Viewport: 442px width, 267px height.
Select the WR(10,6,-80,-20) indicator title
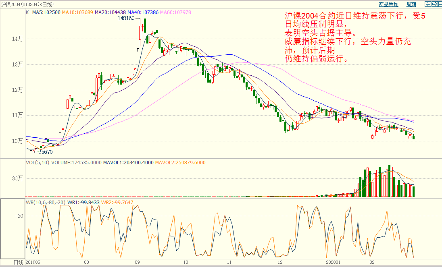46,202
